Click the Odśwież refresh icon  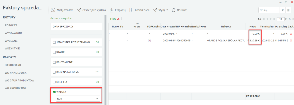click(174, 10)
